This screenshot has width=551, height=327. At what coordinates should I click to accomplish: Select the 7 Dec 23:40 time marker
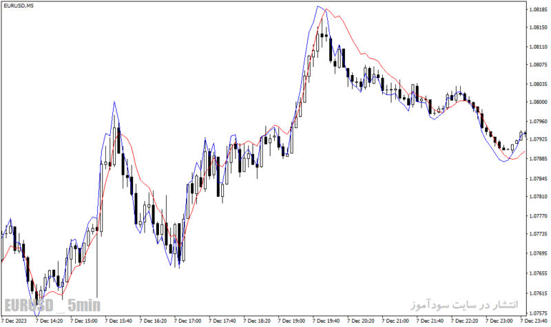(x=534, y=321)
